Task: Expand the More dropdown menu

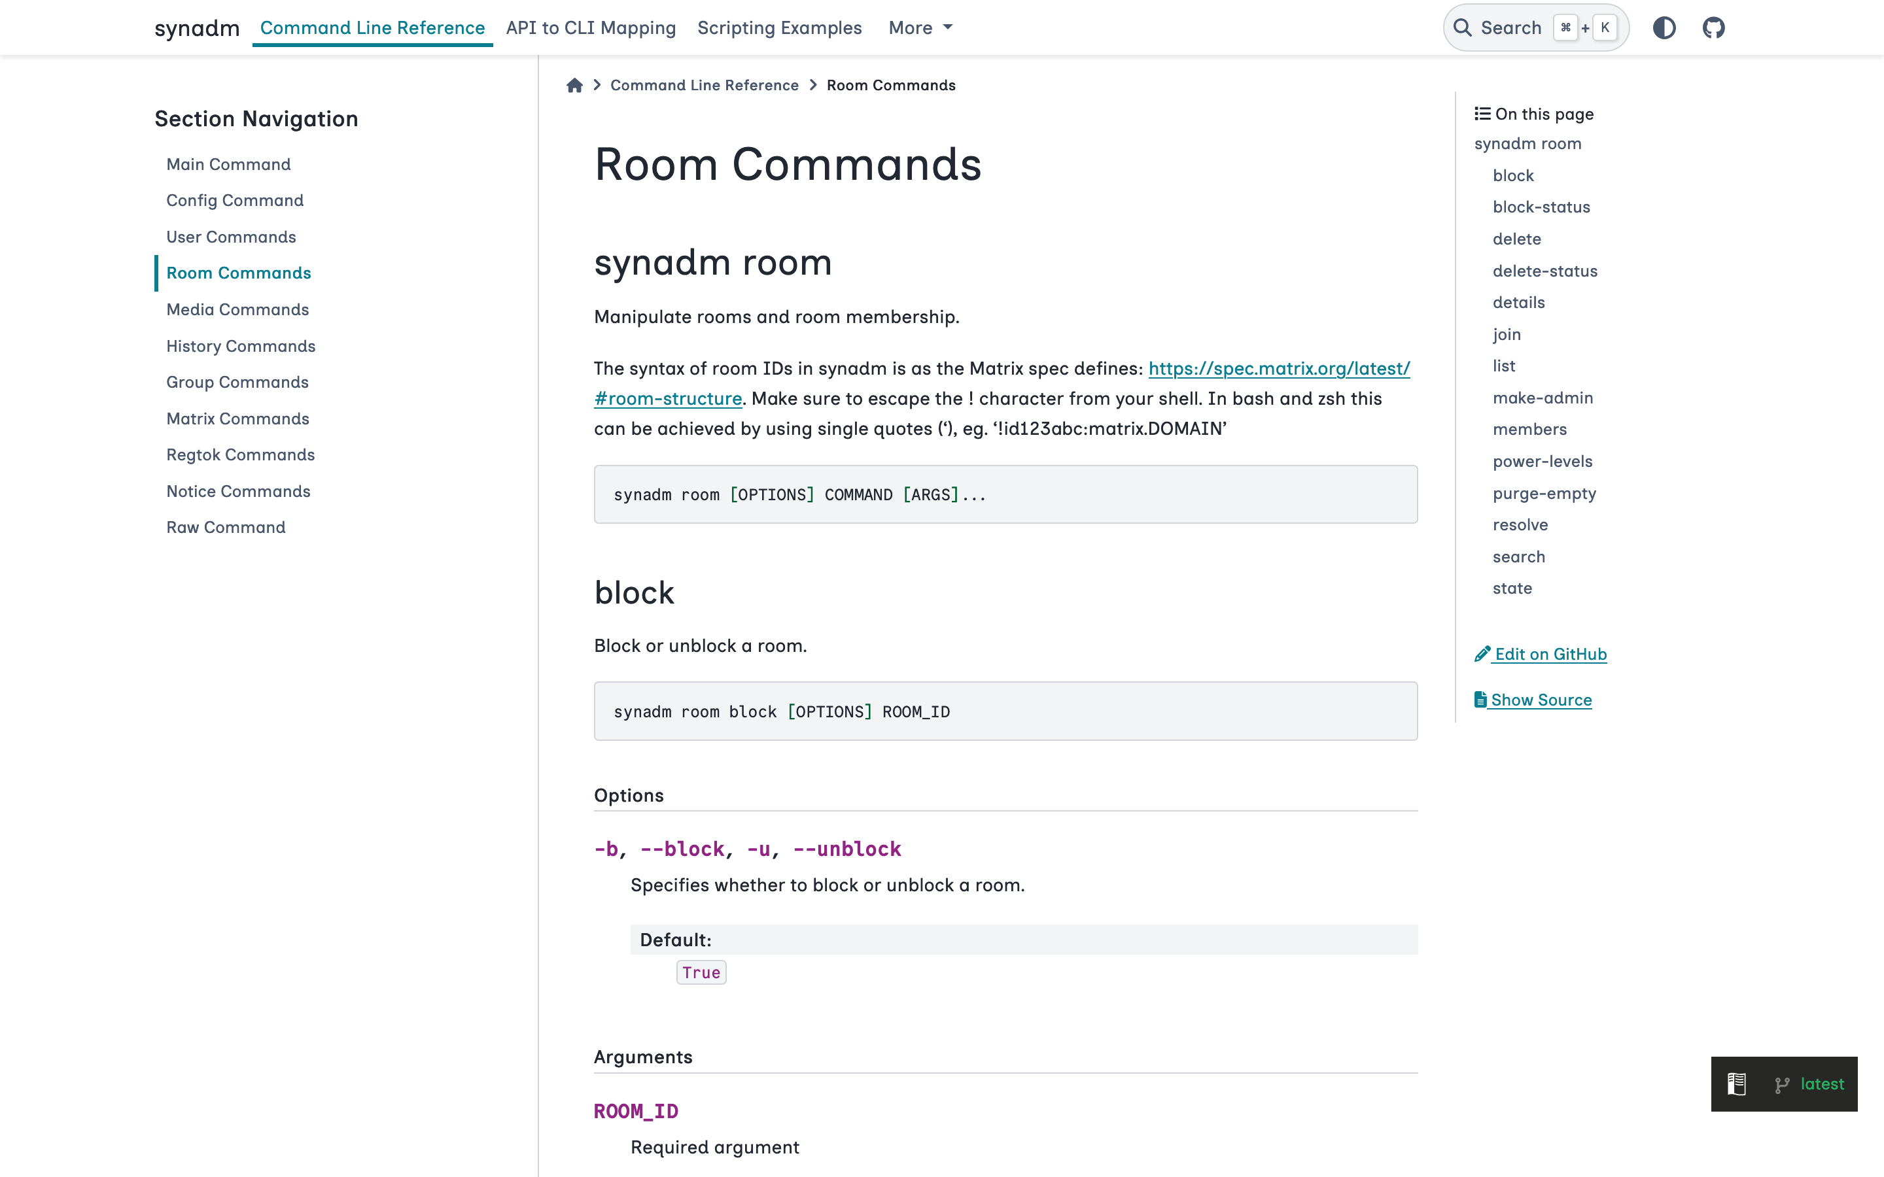Action: [x=920, y=28]
